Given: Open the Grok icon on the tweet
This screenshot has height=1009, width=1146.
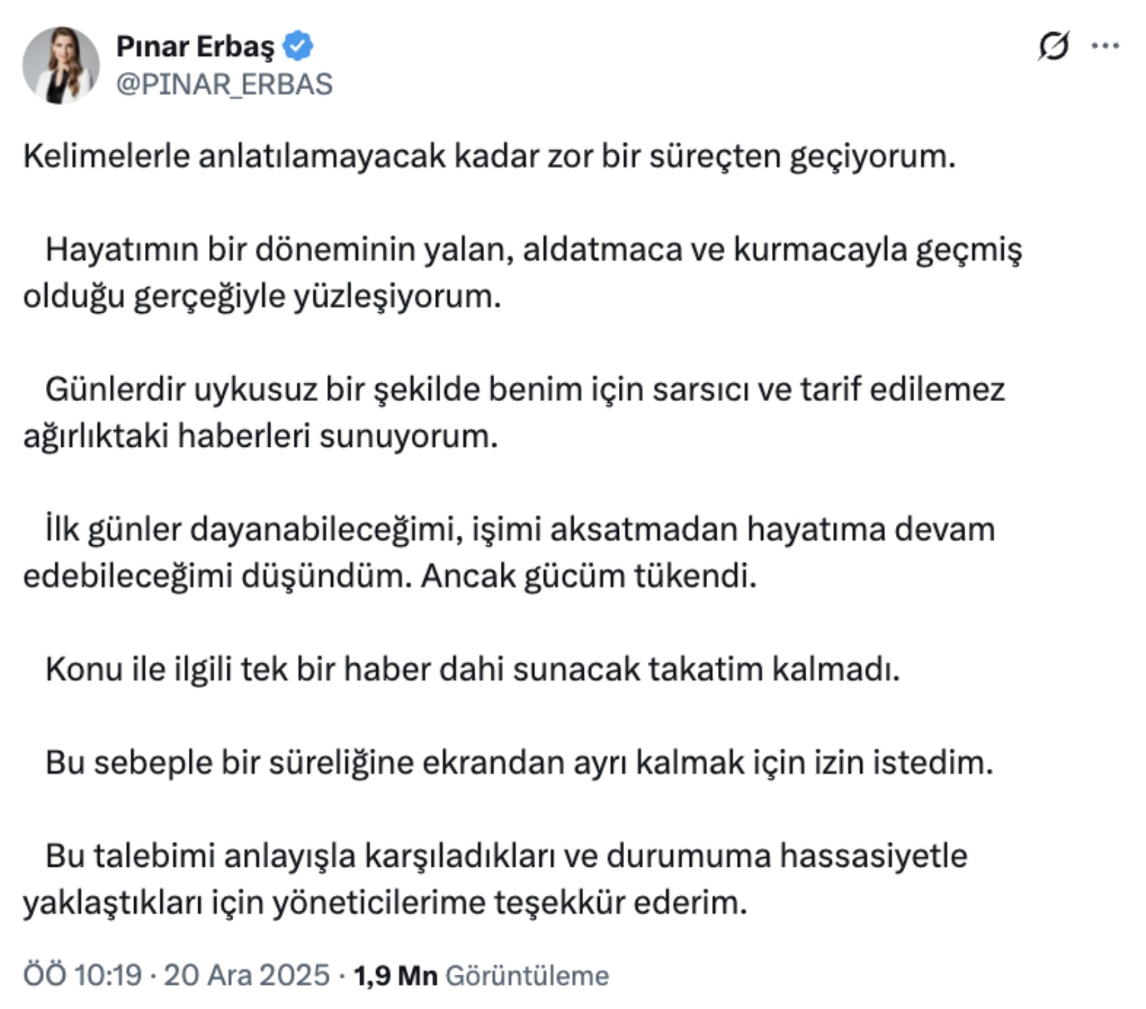Looking at the screenshot, I should click(x=1055, y=44).
